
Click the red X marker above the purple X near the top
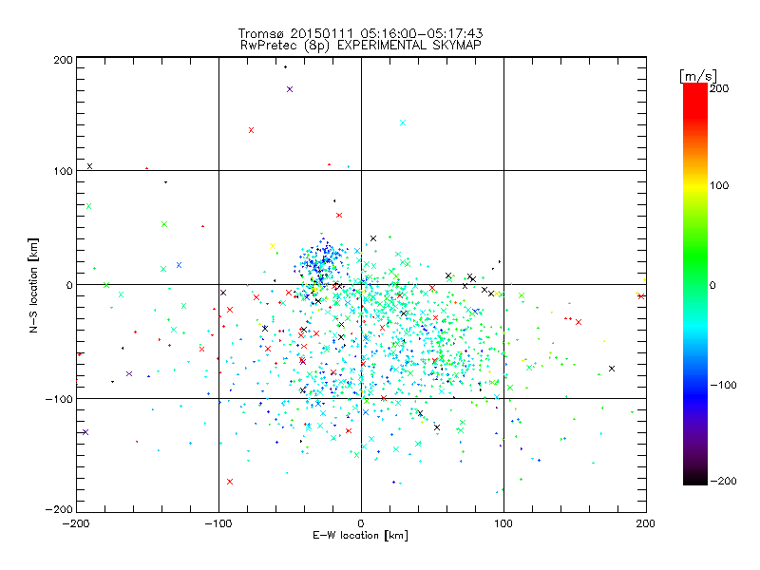coord(251,130)
